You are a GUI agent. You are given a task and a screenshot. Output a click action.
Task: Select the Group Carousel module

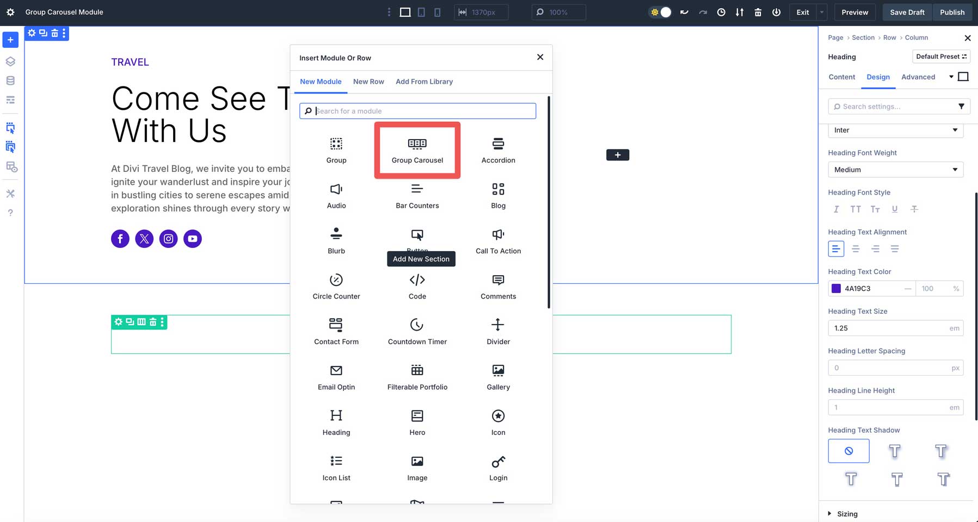(x=417, y=150)
